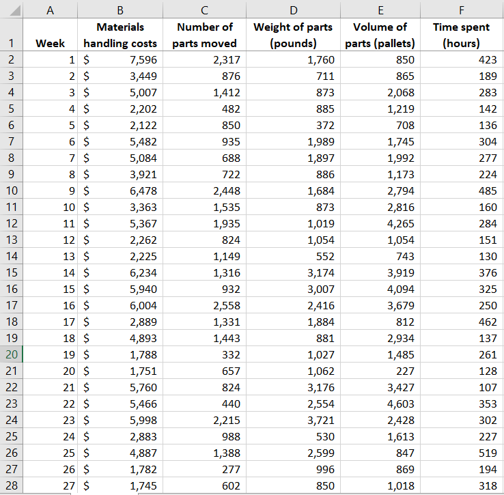Click the 'Week' header cell
The image size is (504, 495).
(x=50, y=35)
